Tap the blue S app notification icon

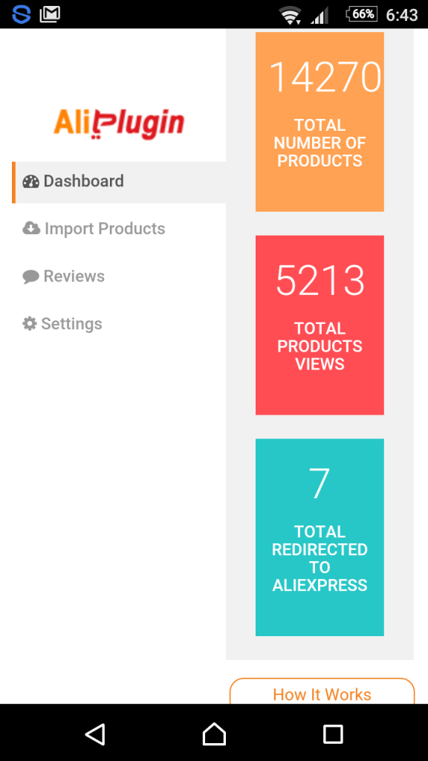click(x=22, y=14)
